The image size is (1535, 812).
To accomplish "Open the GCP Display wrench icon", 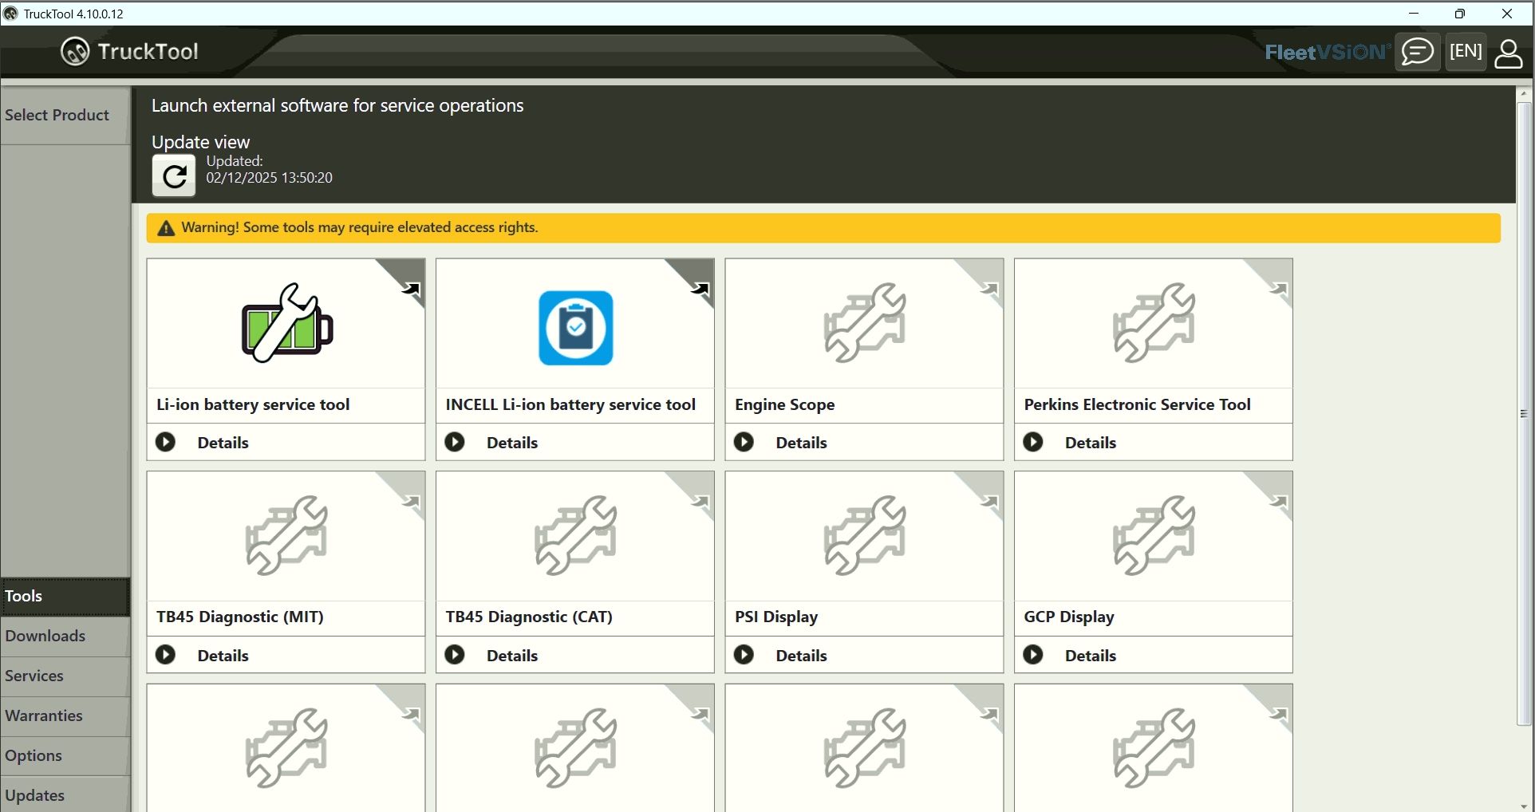I will tap(1153, 536).
